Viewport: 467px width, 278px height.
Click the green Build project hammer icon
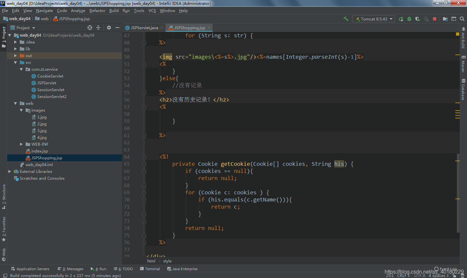tap(346, 19)
